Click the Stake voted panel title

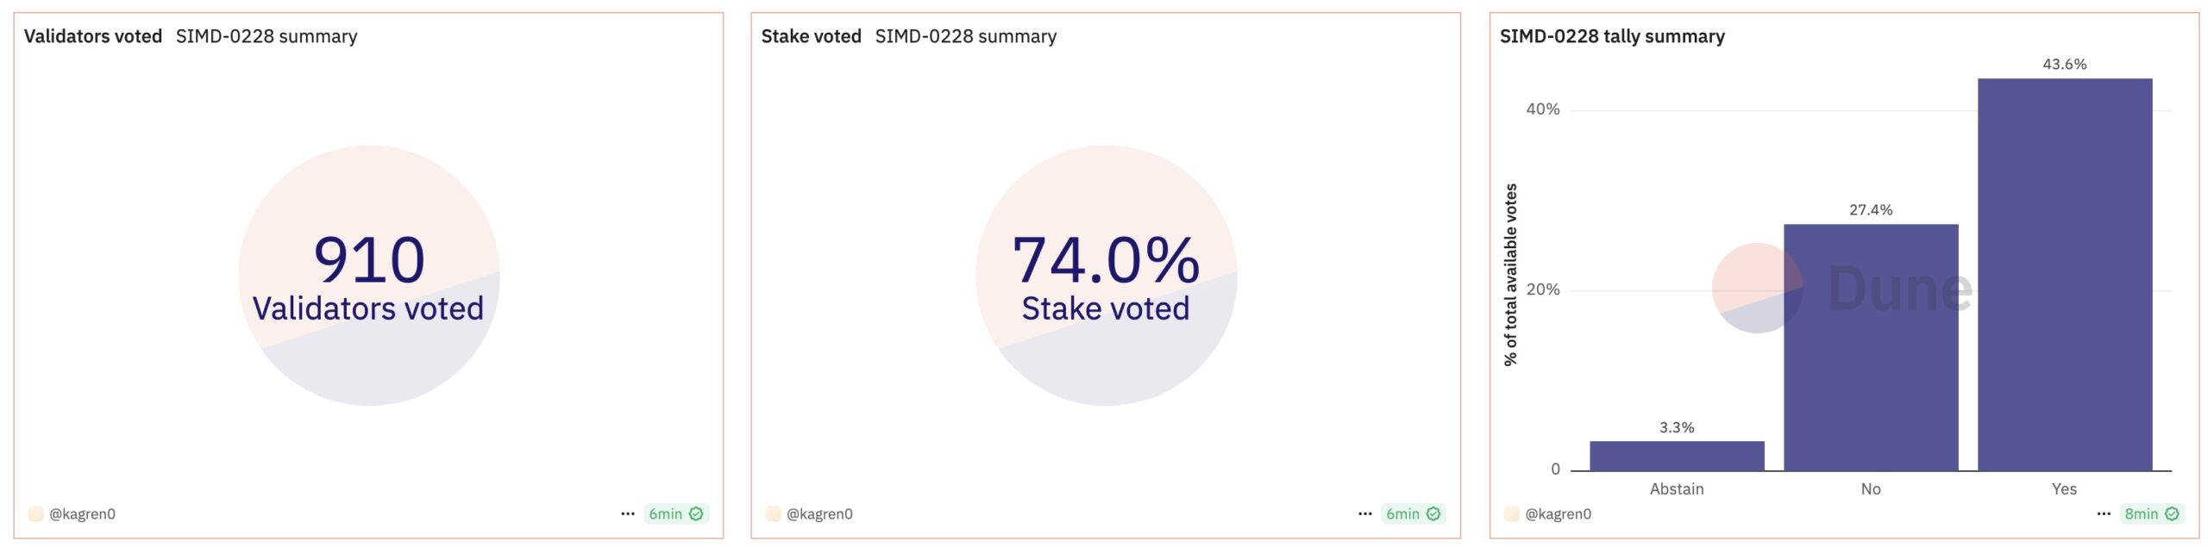(811, 36)
